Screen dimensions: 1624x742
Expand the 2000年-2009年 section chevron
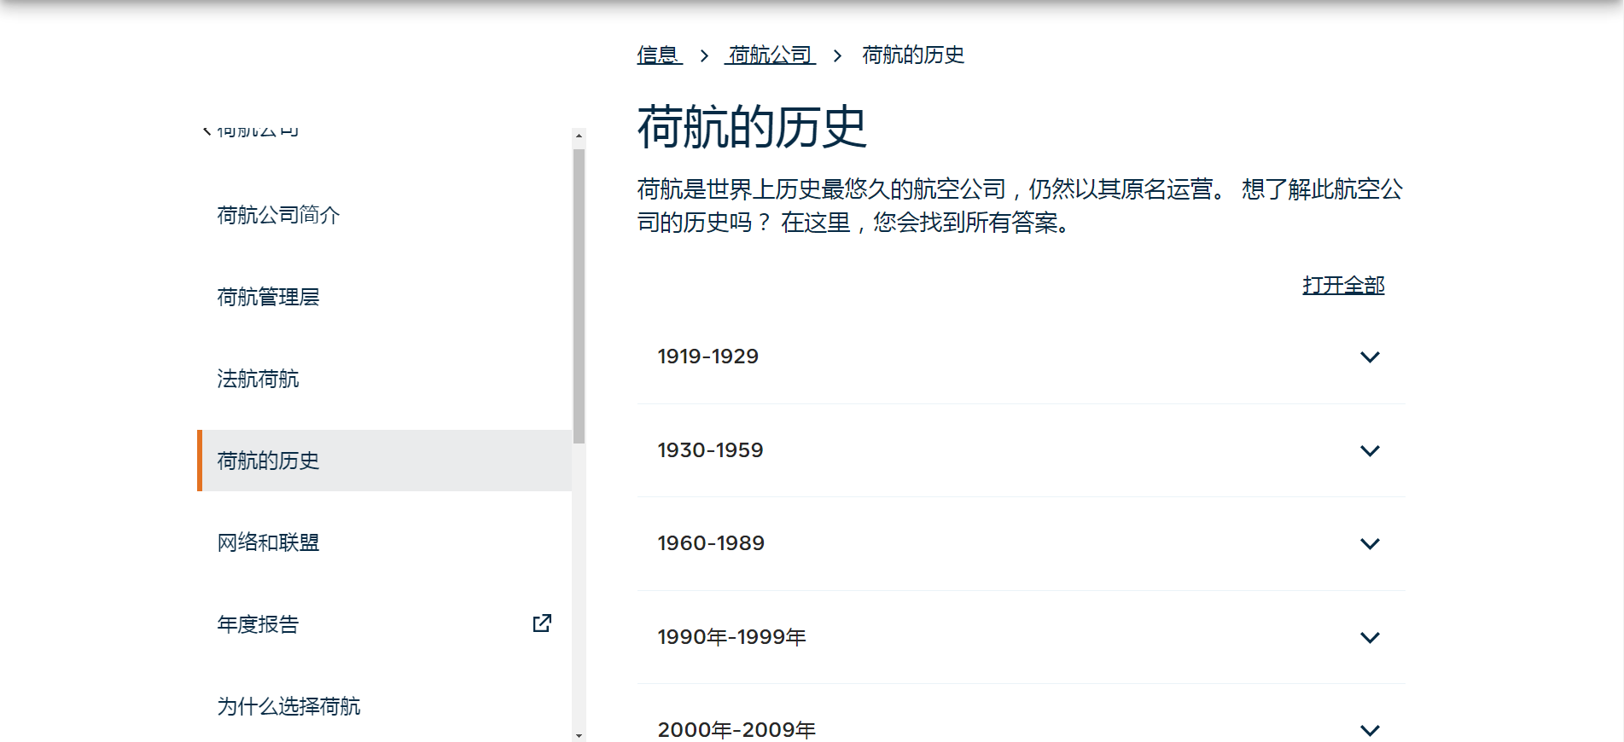[x=1370, y=730]
